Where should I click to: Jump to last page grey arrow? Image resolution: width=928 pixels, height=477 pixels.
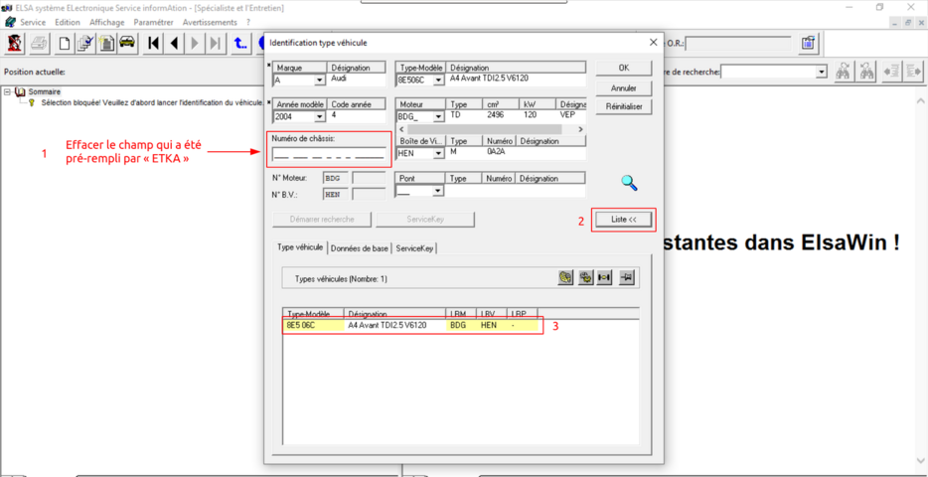pyautogui.click(x=216, y=43)
